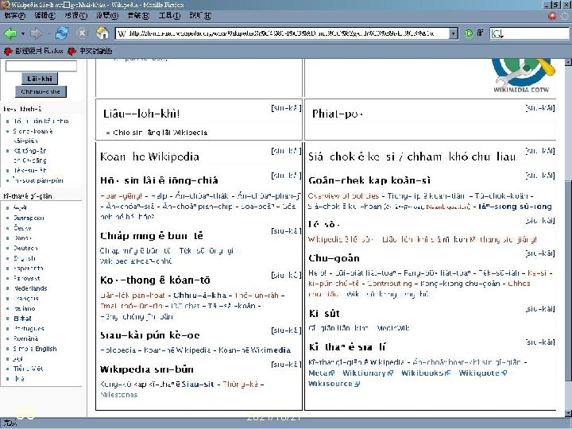Open the Wikiquote external link
The image size is (572, 429).
click(483, 373)
